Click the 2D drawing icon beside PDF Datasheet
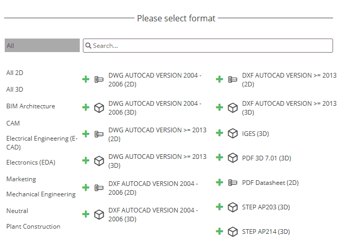The width and height of the screenshot is (344, 250). tap(232, 183)
